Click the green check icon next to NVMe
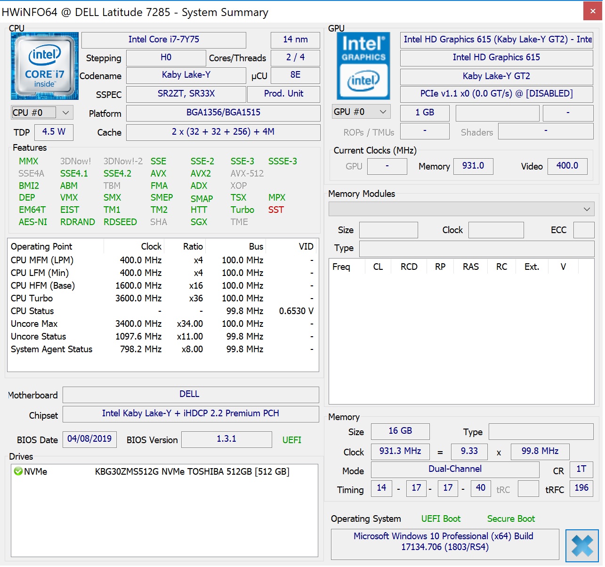This screenshot has height=567, width=605. [18, 471]
